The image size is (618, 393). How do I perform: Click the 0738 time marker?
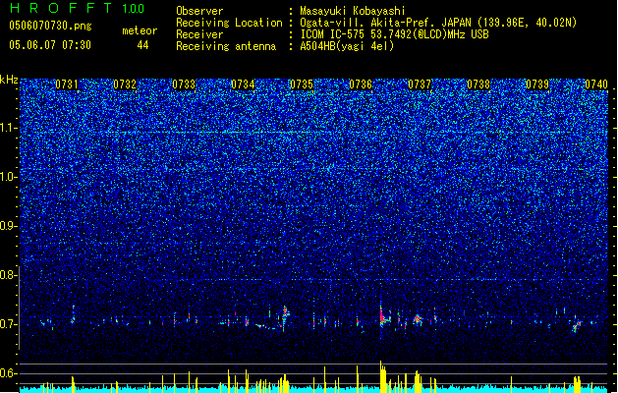pos(478,84)
